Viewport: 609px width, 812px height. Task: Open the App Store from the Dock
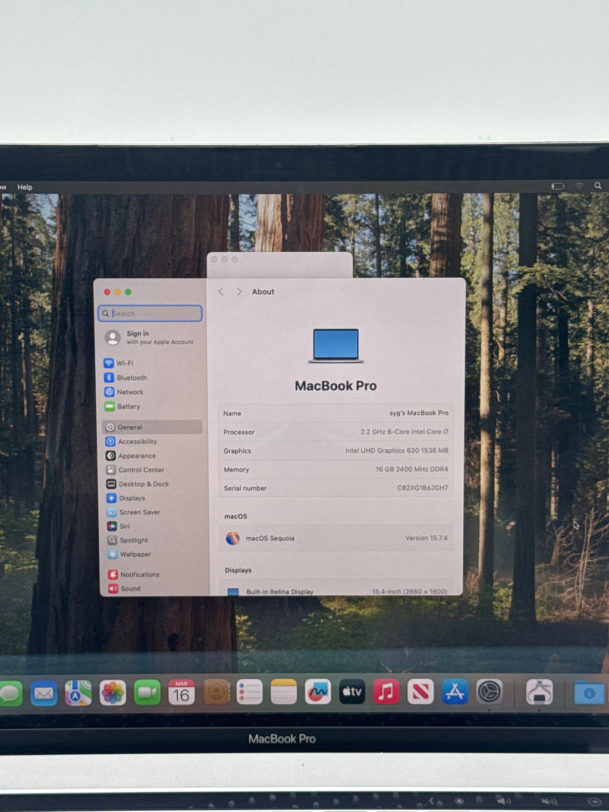tap(455, 692)
